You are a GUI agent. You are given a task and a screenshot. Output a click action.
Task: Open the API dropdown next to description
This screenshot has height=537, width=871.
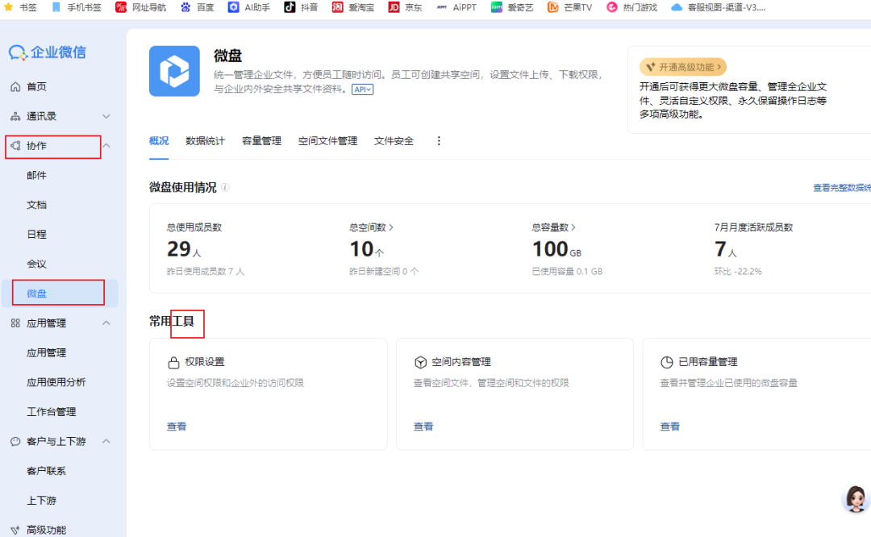[362, 89]
